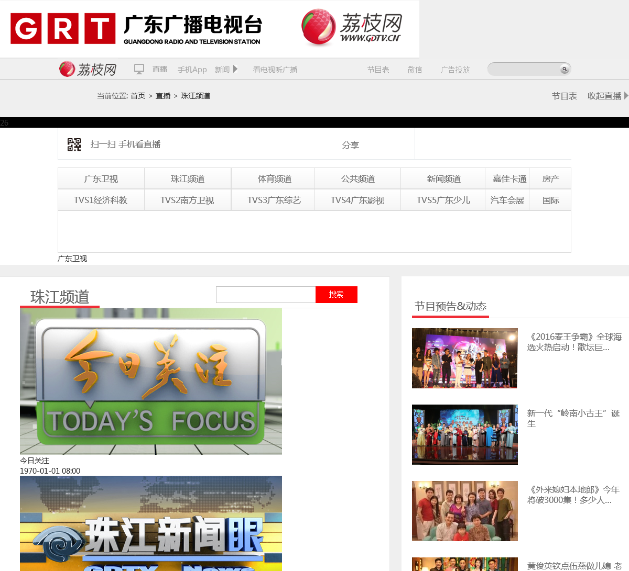
Task: Open 黄俊英钦点伍燕做儿媳 headline
Action: [574, 566]
